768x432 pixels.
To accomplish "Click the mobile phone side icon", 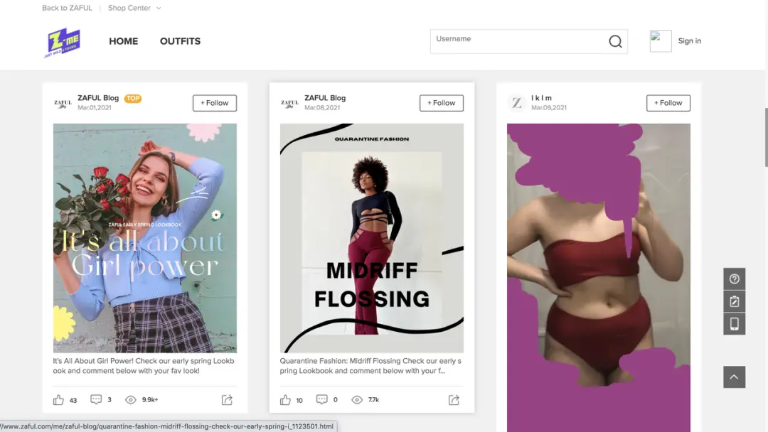I will [735, 324].
